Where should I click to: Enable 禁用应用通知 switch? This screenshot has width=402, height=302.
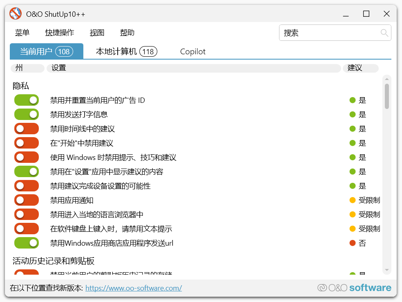click(27, 200)
